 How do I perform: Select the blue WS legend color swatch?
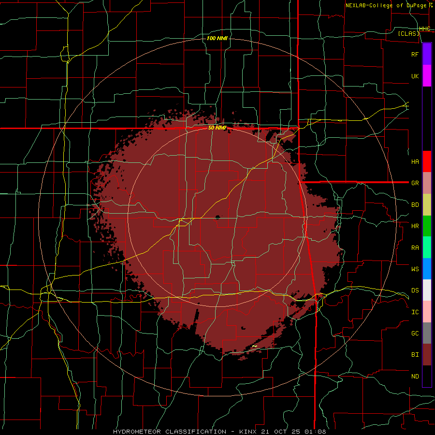point(427,269)
